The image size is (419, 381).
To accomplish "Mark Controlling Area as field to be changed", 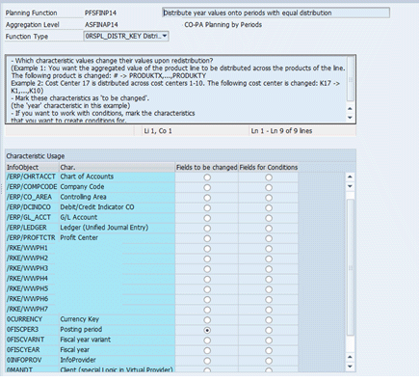I will (207, 198).
